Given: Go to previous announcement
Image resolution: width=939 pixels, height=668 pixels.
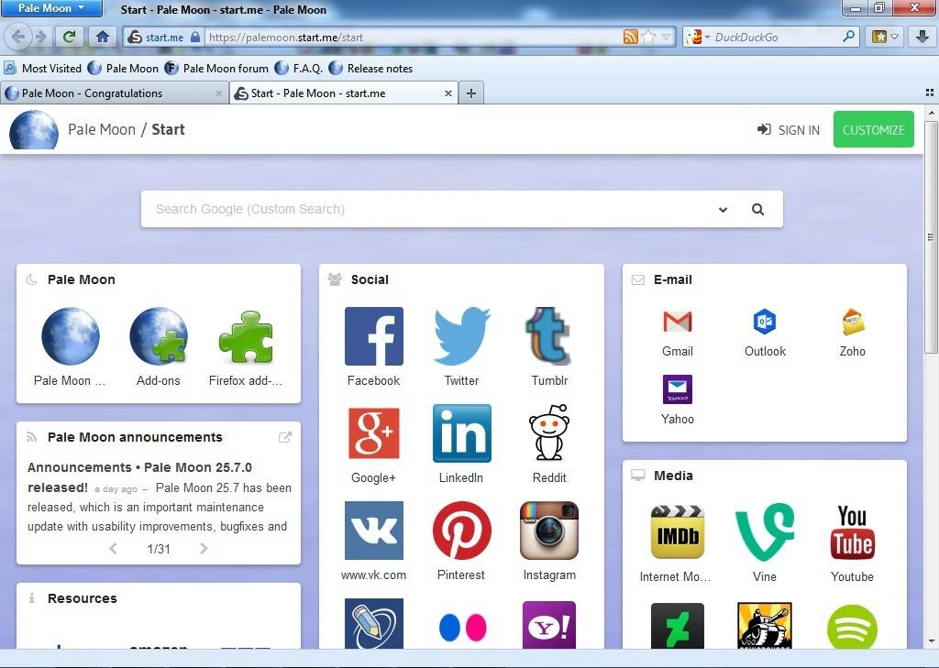Looking at the screenshot, I should pyautogui.click(x=113, y=548).
